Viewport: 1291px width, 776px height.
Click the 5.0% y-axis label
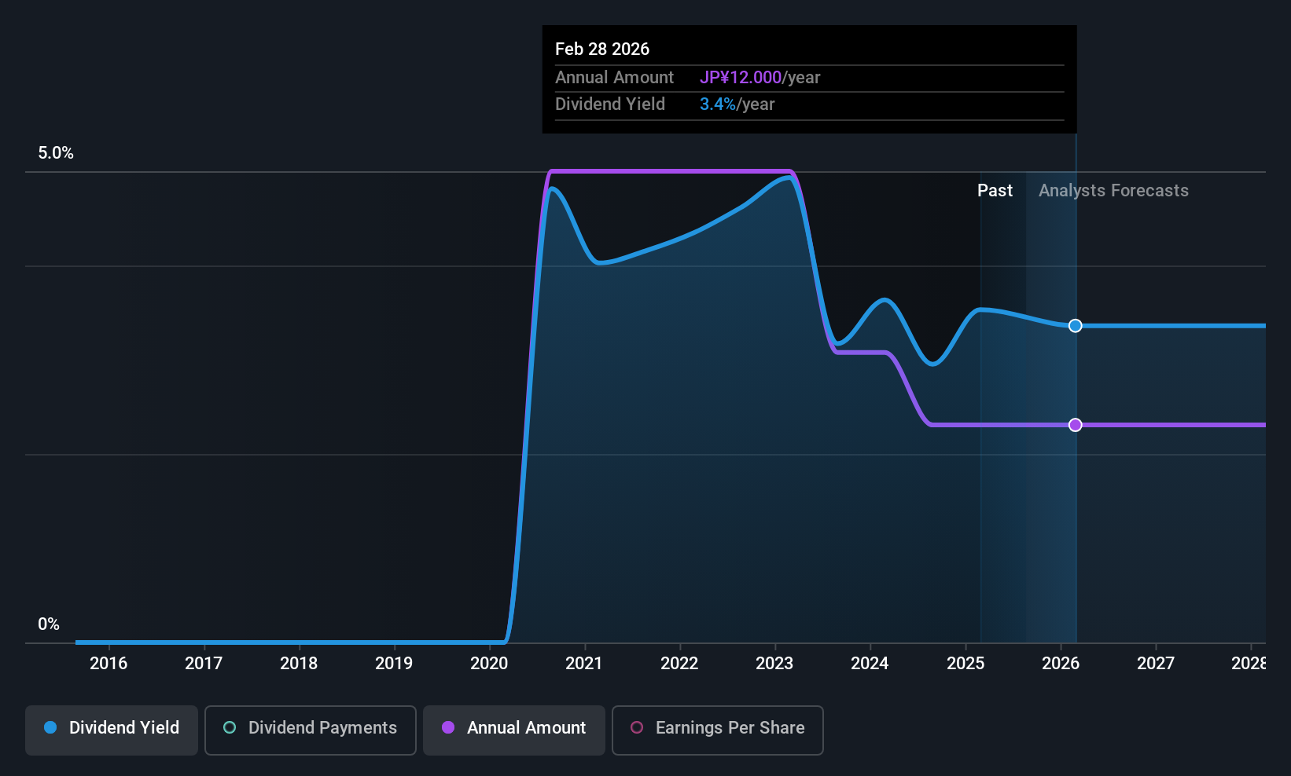56,153
